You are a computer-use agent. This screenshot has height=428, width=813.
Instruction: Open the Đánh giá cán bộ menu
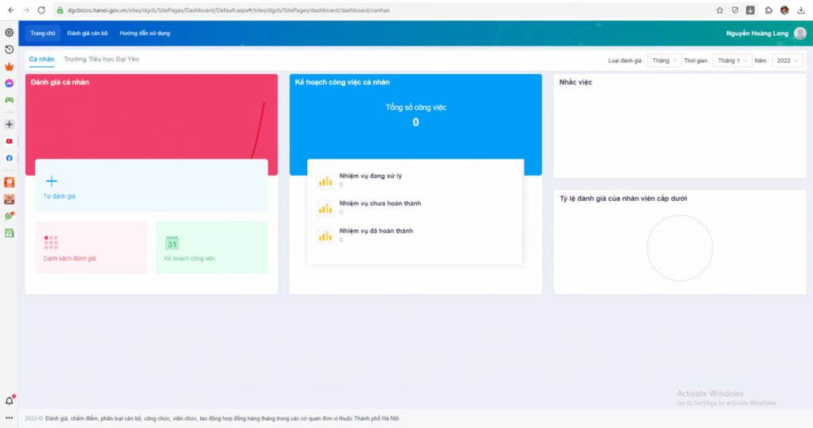coord(88,33)
